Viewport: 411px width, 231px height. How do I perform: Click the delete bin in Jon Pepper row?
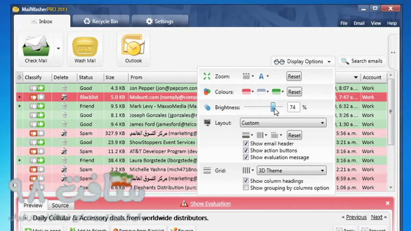click(x=64, y=88)
